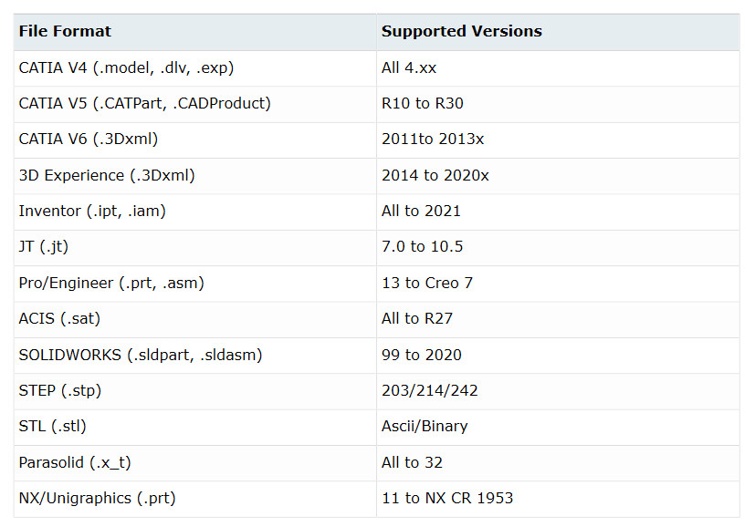The width and height of the screenshot is (755, 527).
Task: Click the 13 to Creo 7 cell
Action: point(427,284)
